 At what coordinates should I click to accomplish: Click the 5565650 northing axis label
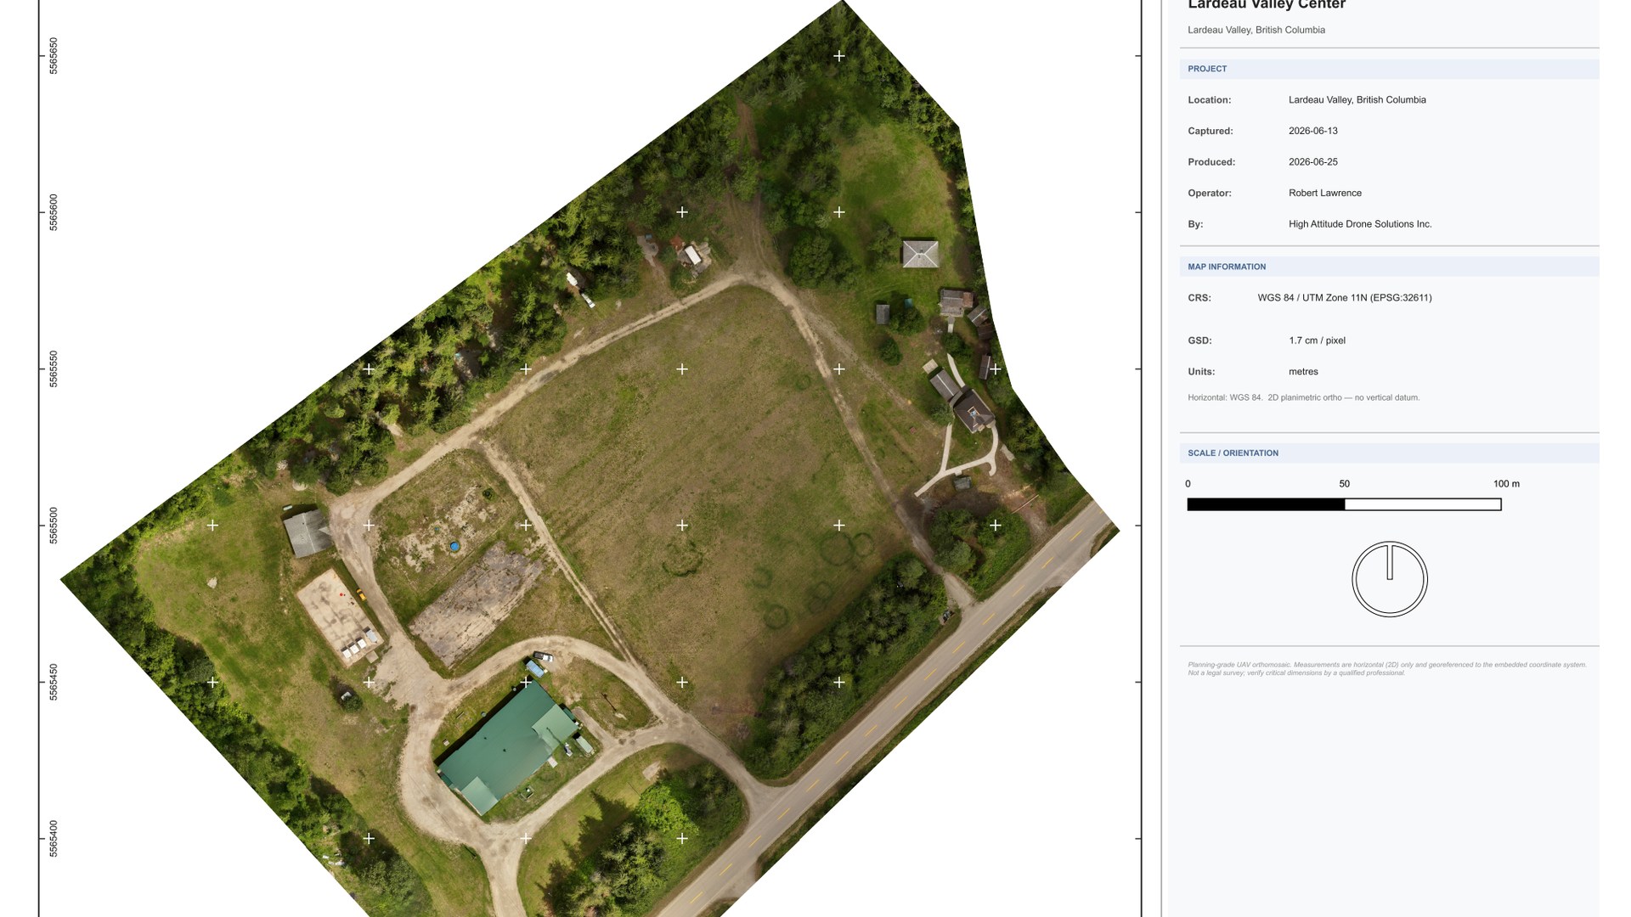click(x=54, y=55)
